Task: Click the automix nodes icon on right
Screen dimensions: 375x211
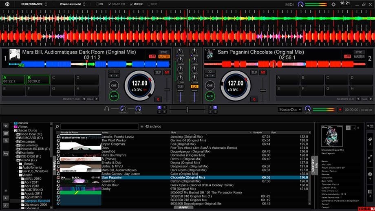Action: pos(370,157)
